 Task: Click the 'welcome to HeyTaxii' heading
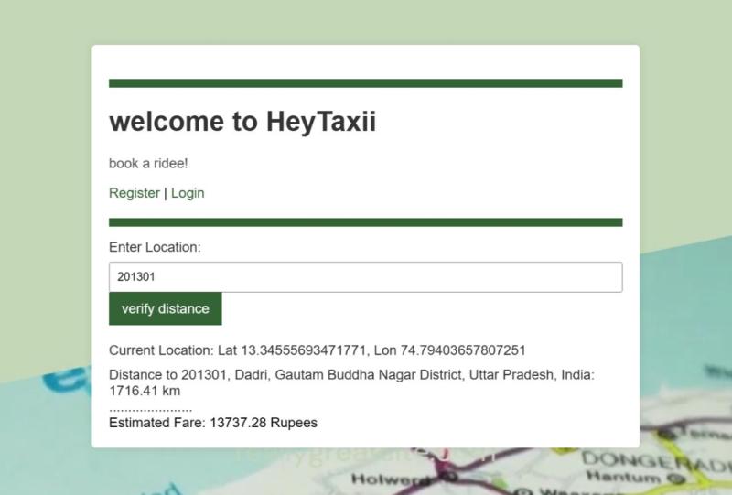(x=242, y=122)
